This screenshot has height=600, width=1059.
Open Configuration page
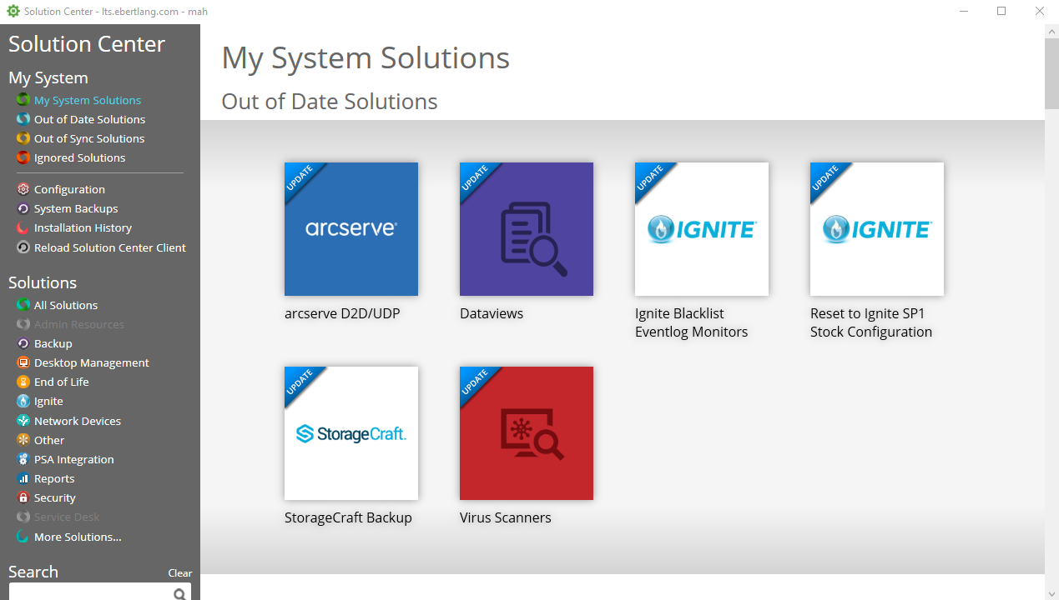(x=69, y=189)
